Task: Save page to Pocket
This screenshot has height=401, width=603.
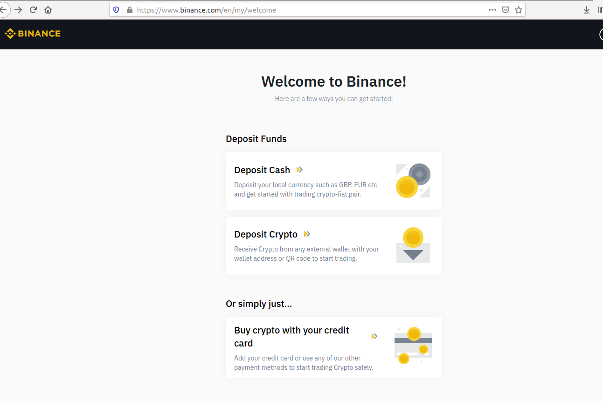Action: coord(505,10)
